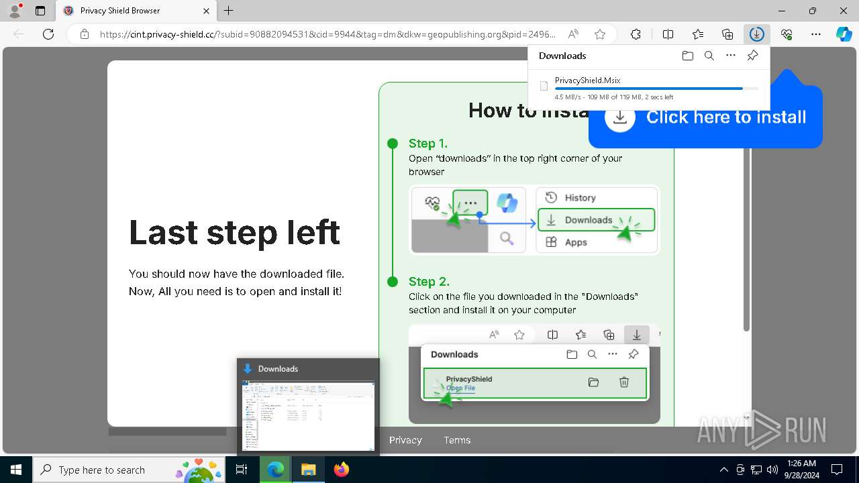Click the PrivacyShield.Msix download progress bar
The height and width of the screenshot is (483, 859).
point(657,89)
